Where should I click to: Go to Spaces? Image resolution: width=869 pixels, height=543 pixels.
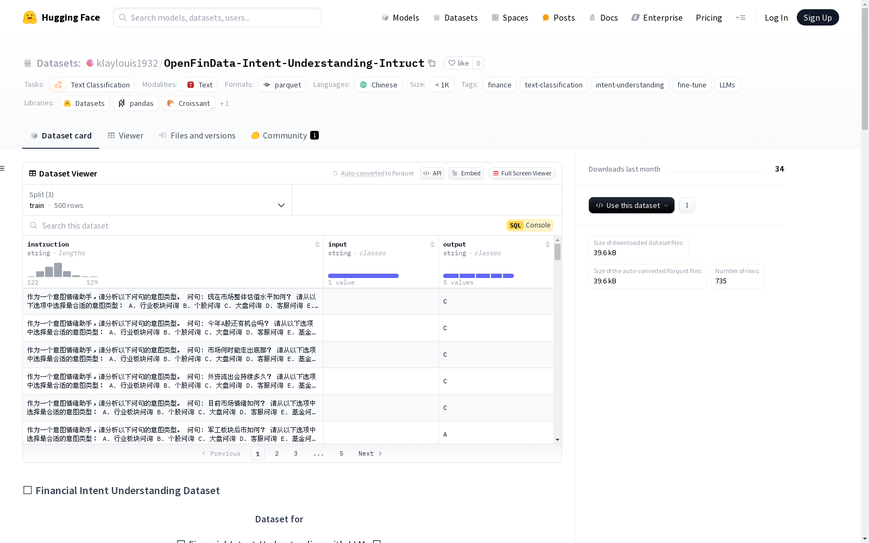510,17
